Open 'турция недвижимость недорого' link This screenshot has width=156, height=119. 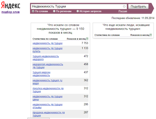pos(46,58)
